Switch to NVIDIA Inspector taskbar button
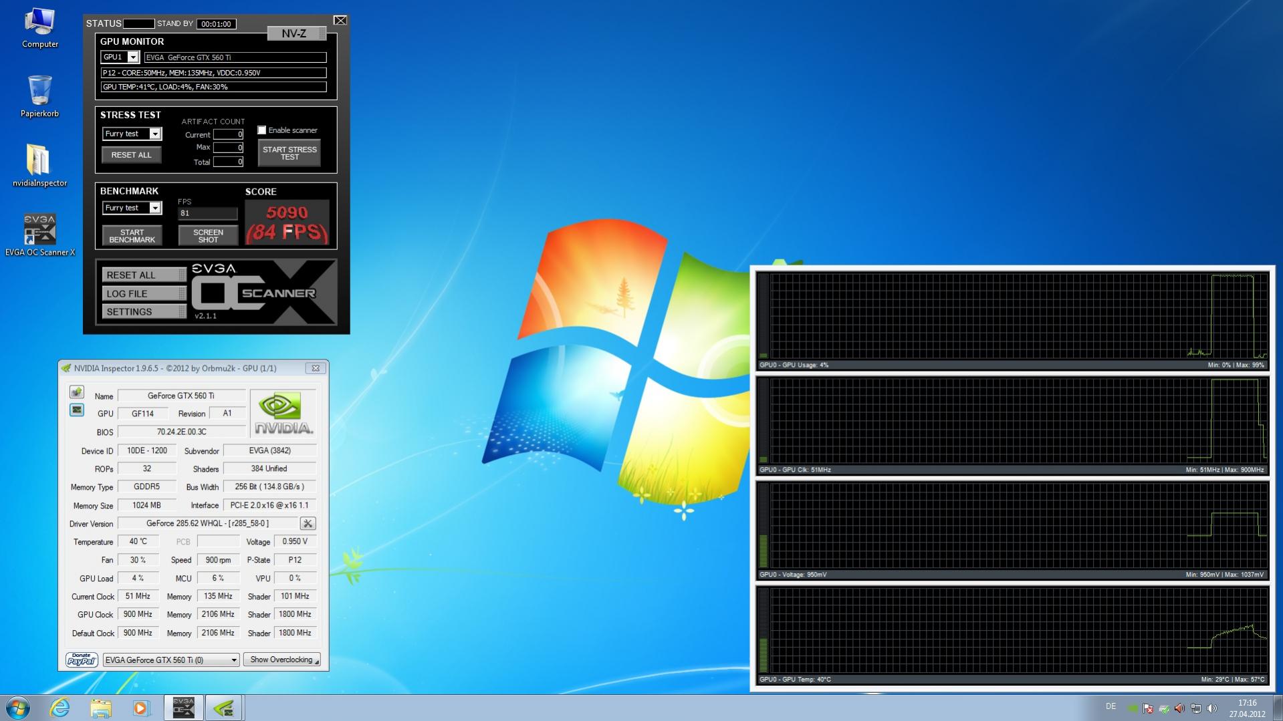Viewport: 1283px width, 721px height. point(223,708)
